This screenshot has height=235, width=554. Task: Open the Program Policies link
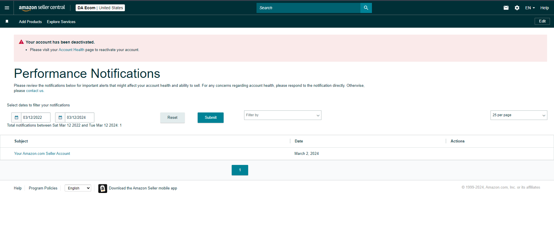click(43, 188)
